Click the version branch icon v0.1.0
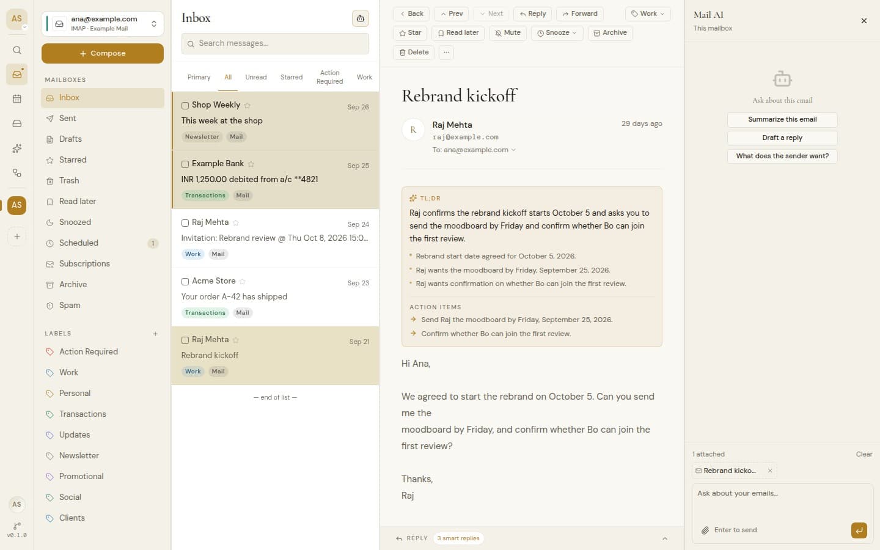The image size is (880, 550). [17, 529]
